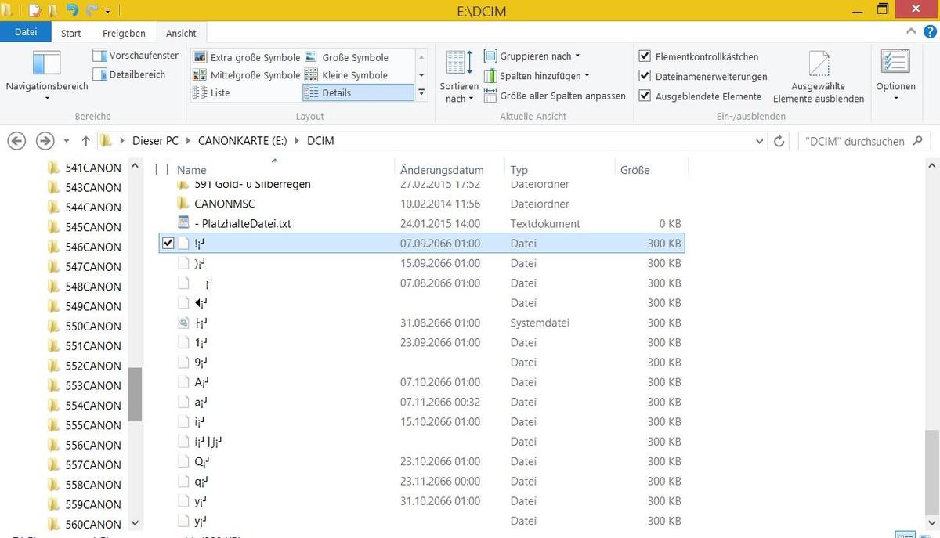Open the address bar history dropdown
Viewport: 940px width, 538px height.
click(759, 141)
